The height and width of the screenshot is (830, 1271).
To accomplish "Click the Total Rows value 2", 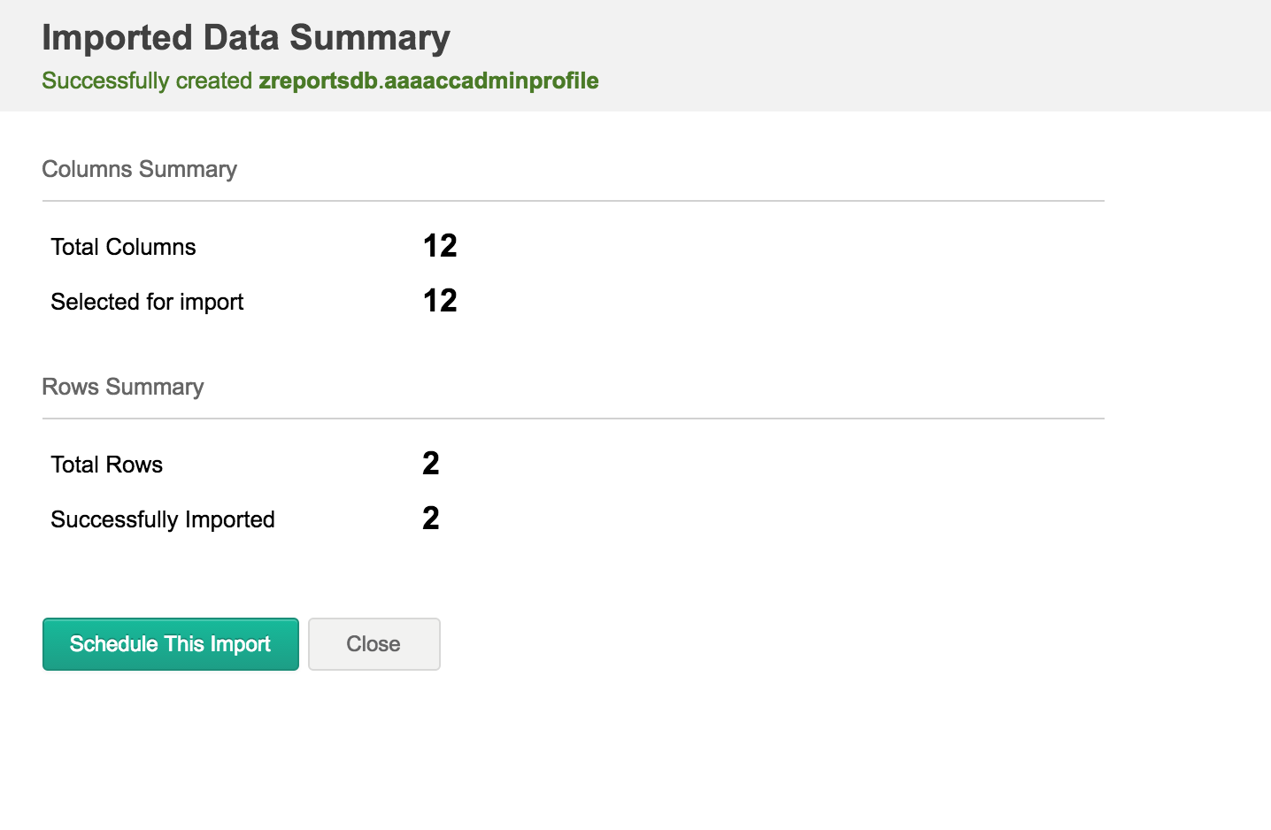I will click(x=431, y=464).
